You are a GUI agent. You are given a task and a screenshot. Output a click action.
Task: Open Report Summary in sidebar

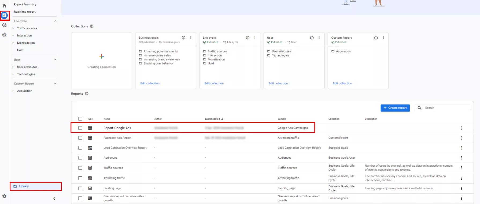[x=25, y=4]
